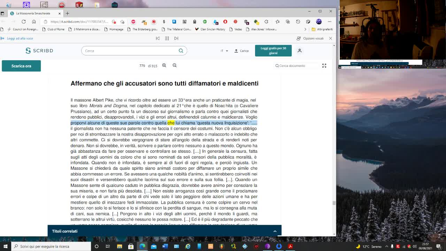This screenshot has height=251, width=446.
Task: Open Clan Sinclair History bookmark
Action: coord(210,29)
